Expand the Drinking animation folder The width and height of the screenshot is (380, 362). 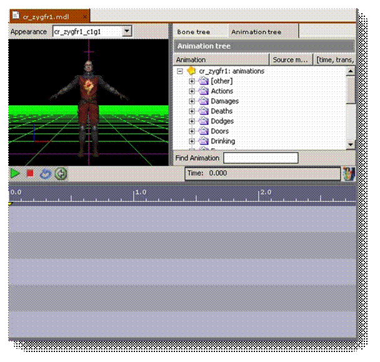[192, 141]
